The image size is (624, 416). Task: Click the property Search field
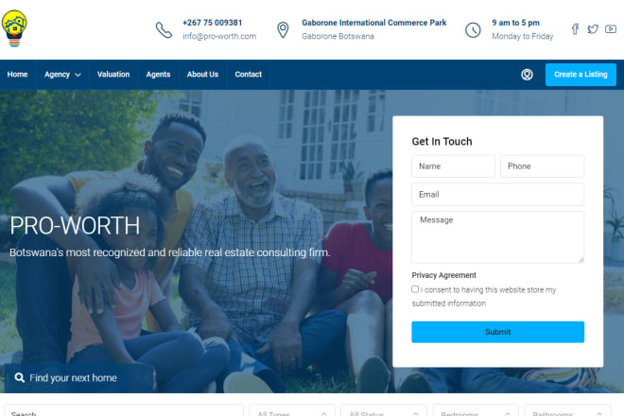[124, 411]
